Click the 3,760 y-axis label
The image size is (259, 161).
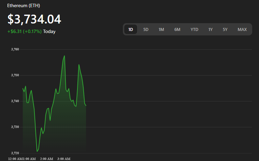[x=15, y=49]
